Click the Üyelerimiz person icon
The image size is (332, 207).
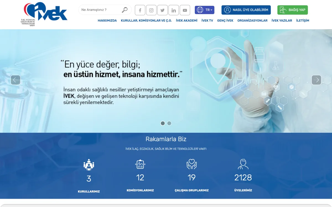point(243,164)
